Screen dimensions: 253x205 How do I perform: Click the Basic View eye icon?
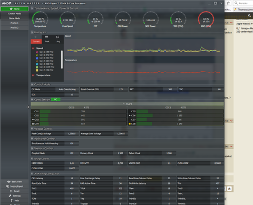coord(9,182)
